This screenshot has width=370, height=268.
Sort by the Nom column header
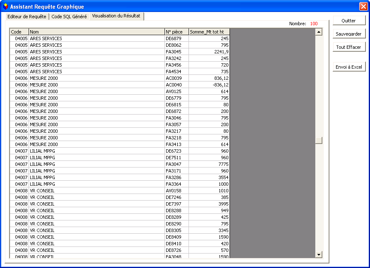point(97,32)
